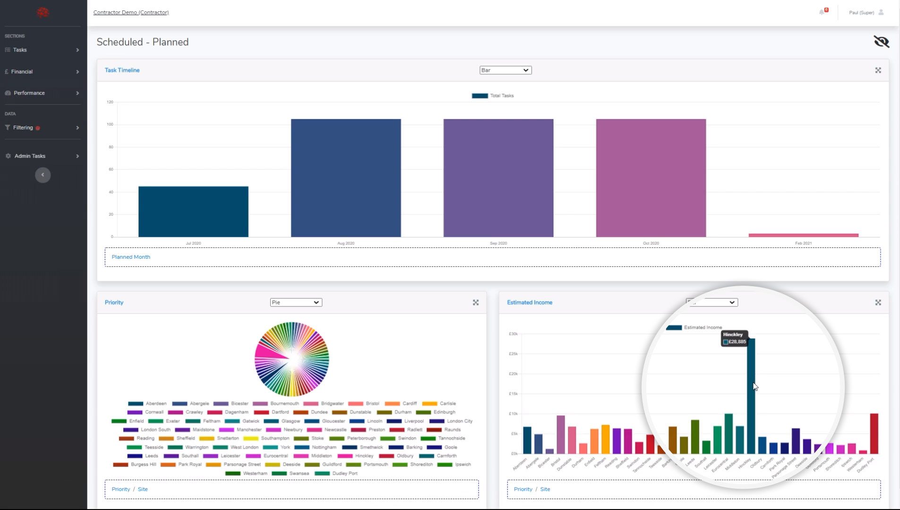The image size is (900, 510).
Task: Expand the Priority chart fullscreen
Action: click(476, 302)
